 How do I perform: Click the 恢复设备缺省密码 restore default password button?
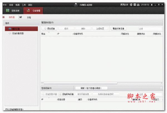pos(106,94)
